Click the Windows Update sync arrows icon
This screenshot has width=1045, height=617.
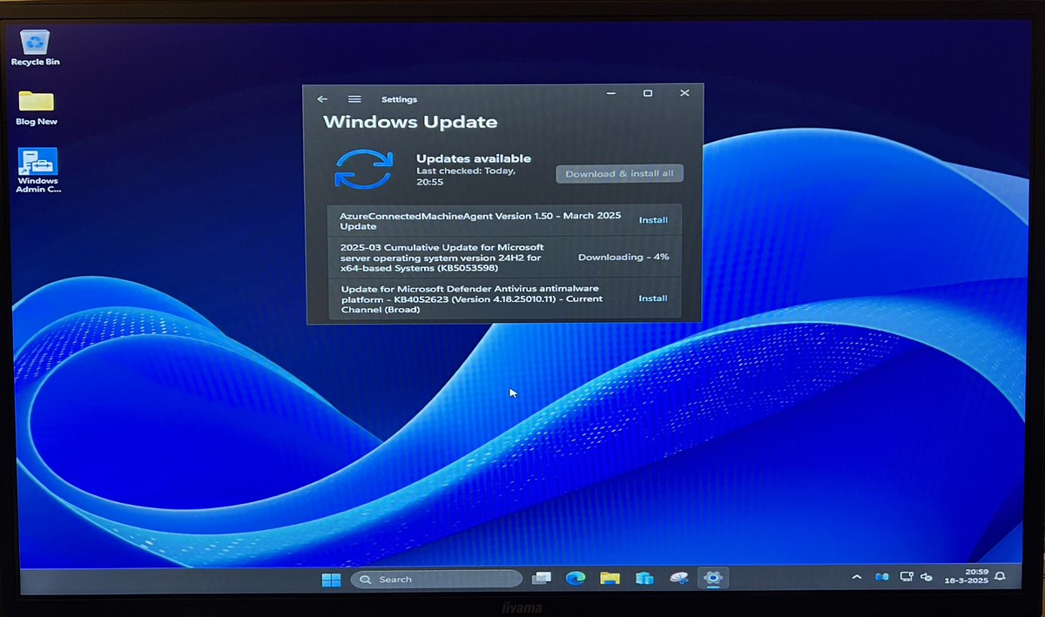coord(364,169)
